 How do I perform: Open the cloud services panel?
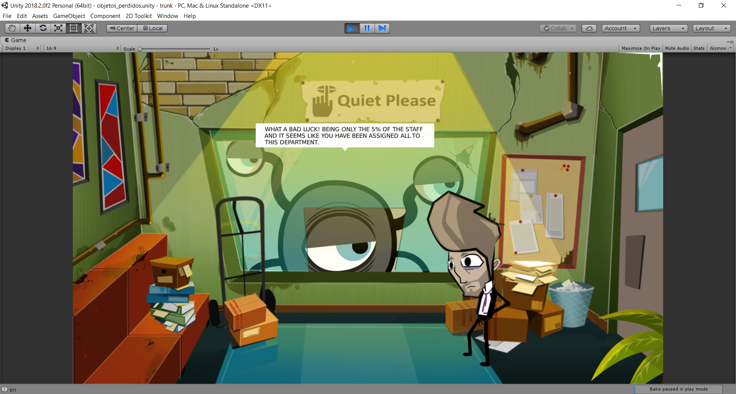click(x=589, y=28)
